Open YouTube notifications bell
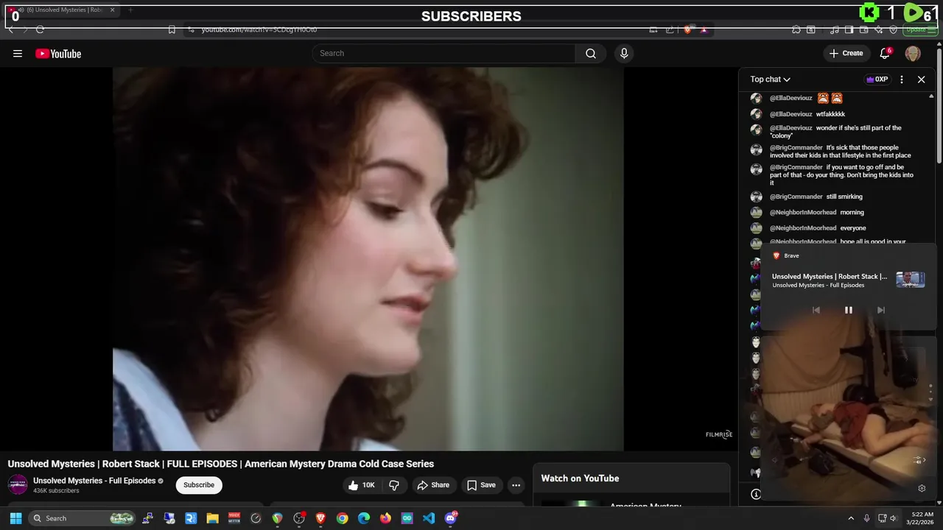This screenshot has width=943, height=530. [x=885, y=53]
